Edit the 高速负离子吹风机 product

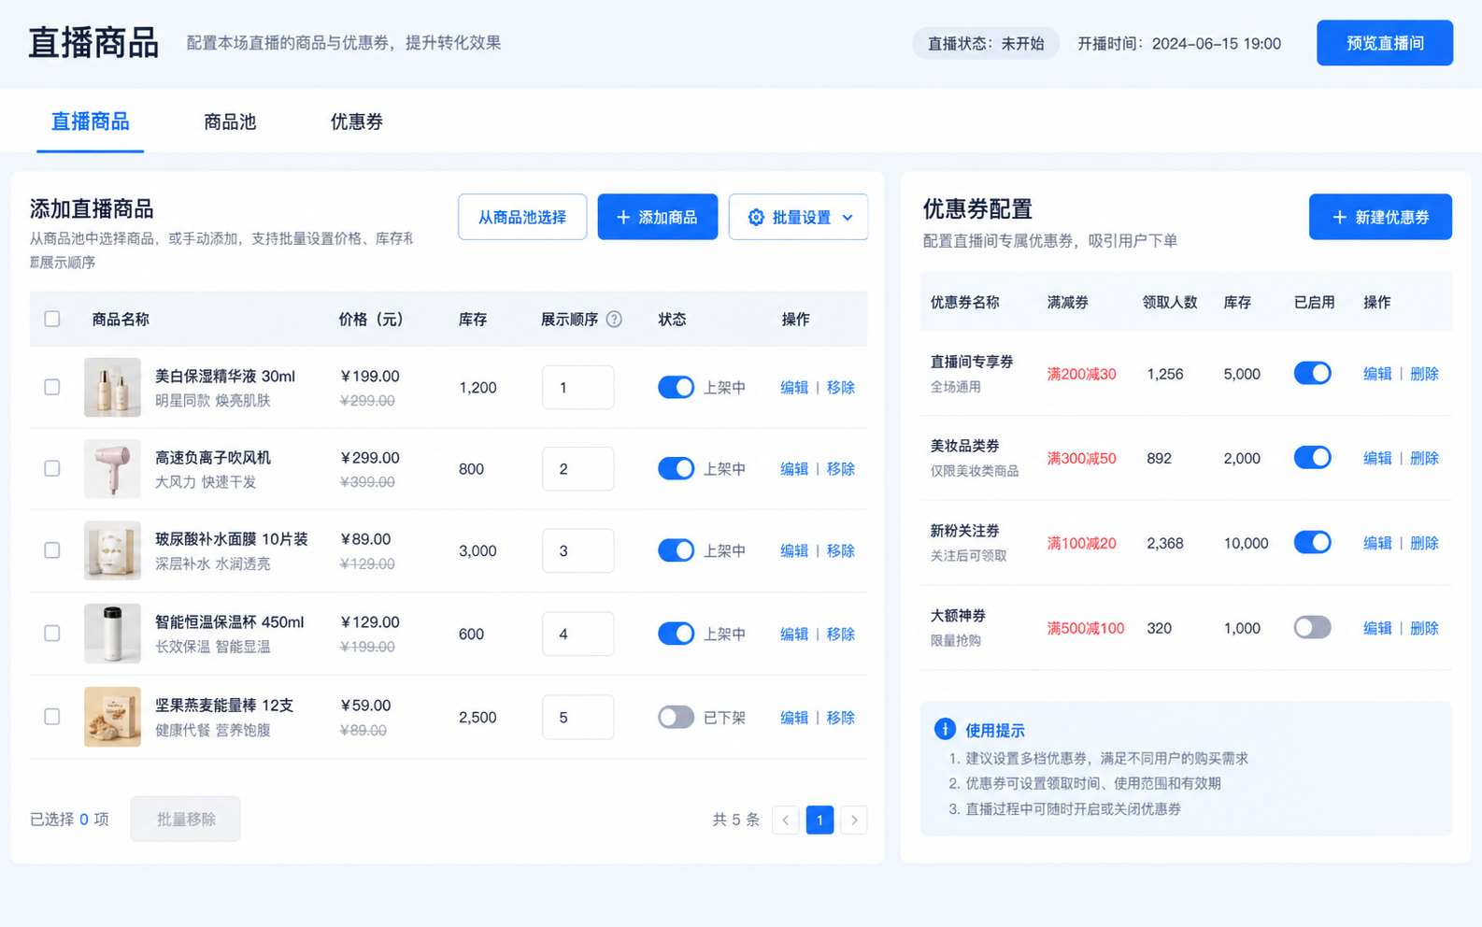tap(794, 469)
